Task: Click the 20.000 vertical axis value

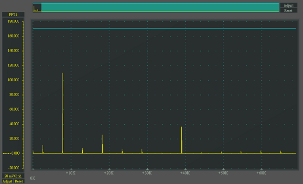Action: tap(14, 139)
